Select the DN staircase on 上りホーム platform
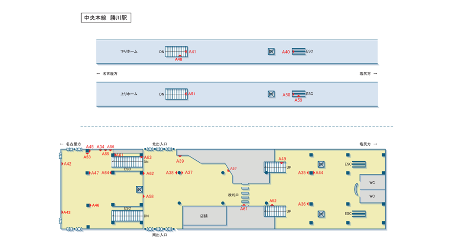The height and width of the screenshot is (240, 449). (176, 94)
